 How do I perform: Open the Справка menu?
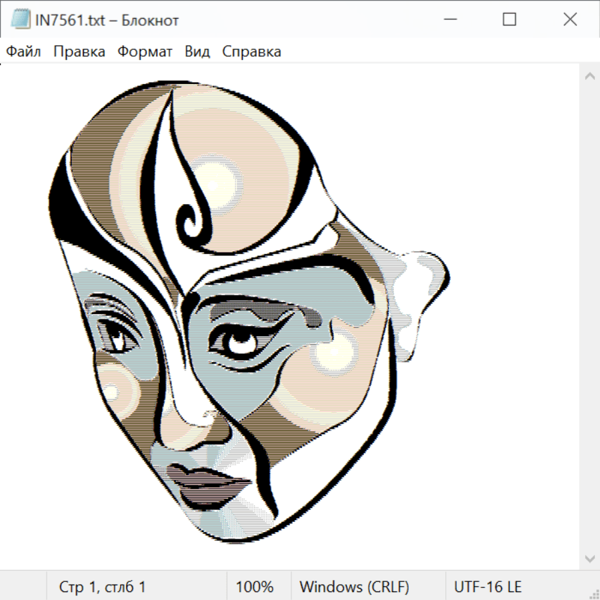coord(251,52)
